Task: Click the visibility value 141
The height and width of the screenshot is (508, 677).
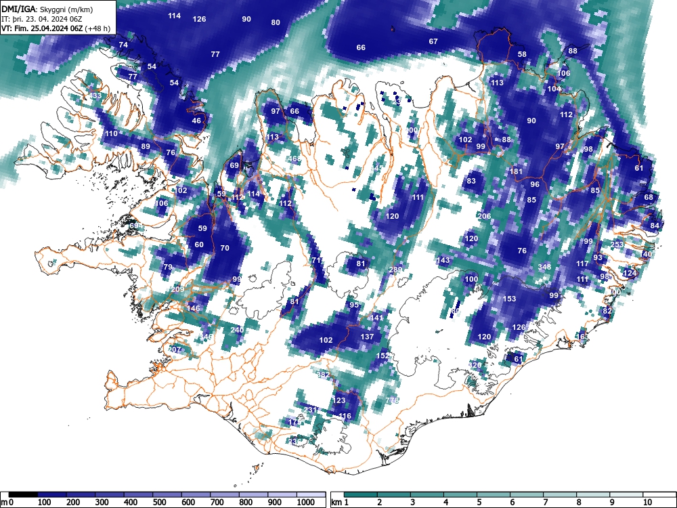Action: pos(376,318)
